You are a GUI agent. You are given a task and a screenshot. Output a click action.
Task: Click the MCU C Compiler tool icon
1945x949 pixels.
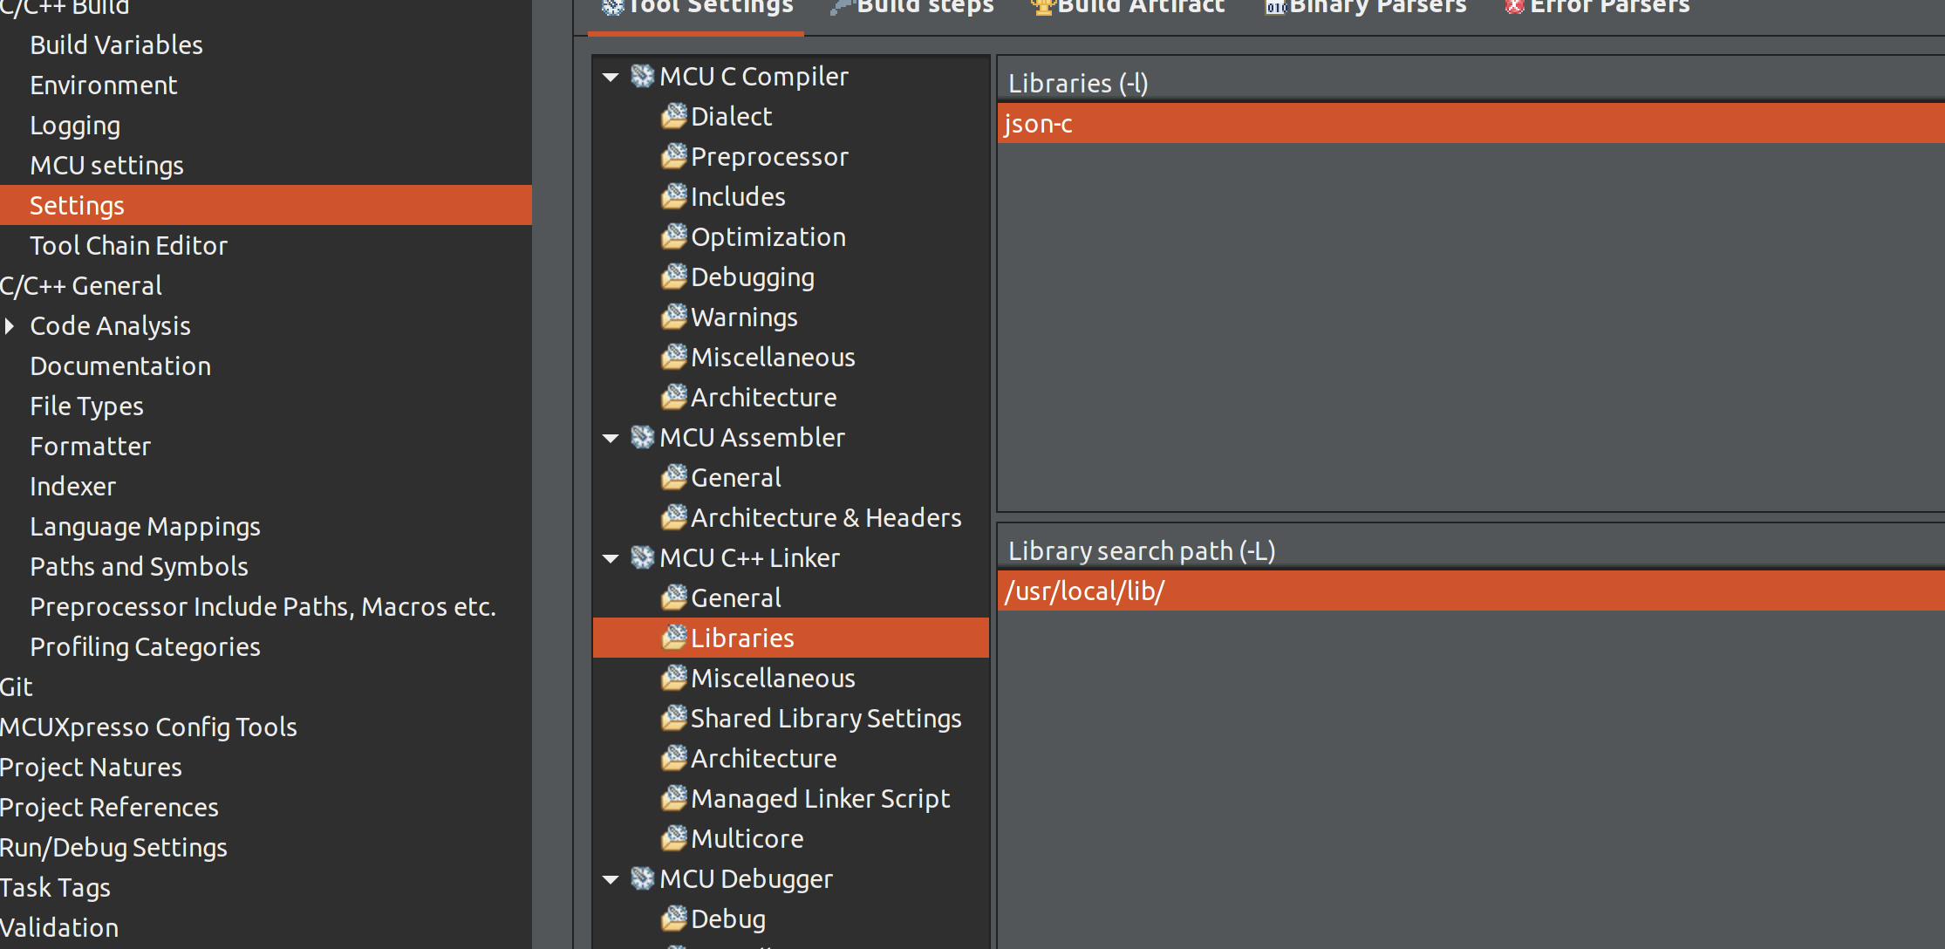[x=643, y=76]
